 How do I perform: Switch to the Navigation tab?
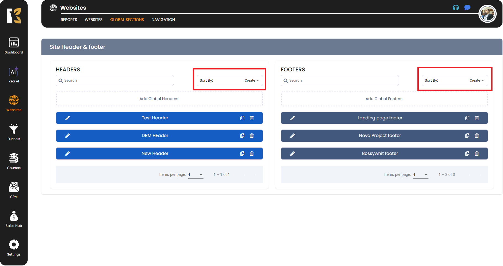163,20
